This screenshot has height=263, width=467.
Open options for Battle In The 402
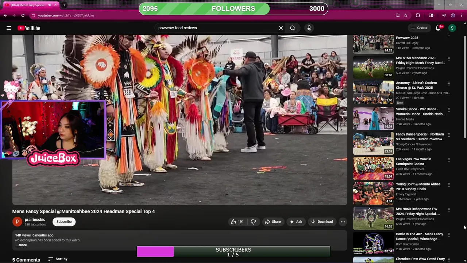449,235
